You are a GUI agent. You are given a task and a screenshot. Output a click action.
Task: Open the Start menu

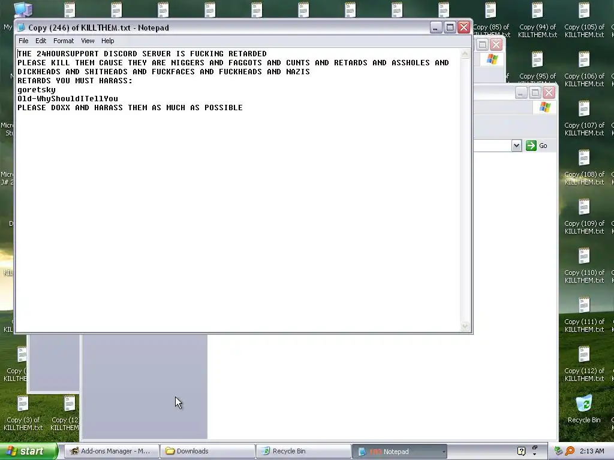coord(29,452)
